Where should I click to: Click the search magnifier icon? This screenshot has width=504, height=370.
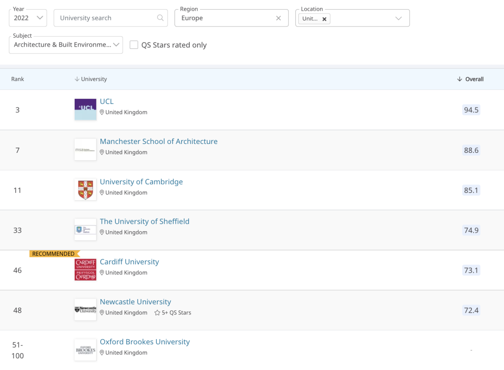click(x=160, y=18)
